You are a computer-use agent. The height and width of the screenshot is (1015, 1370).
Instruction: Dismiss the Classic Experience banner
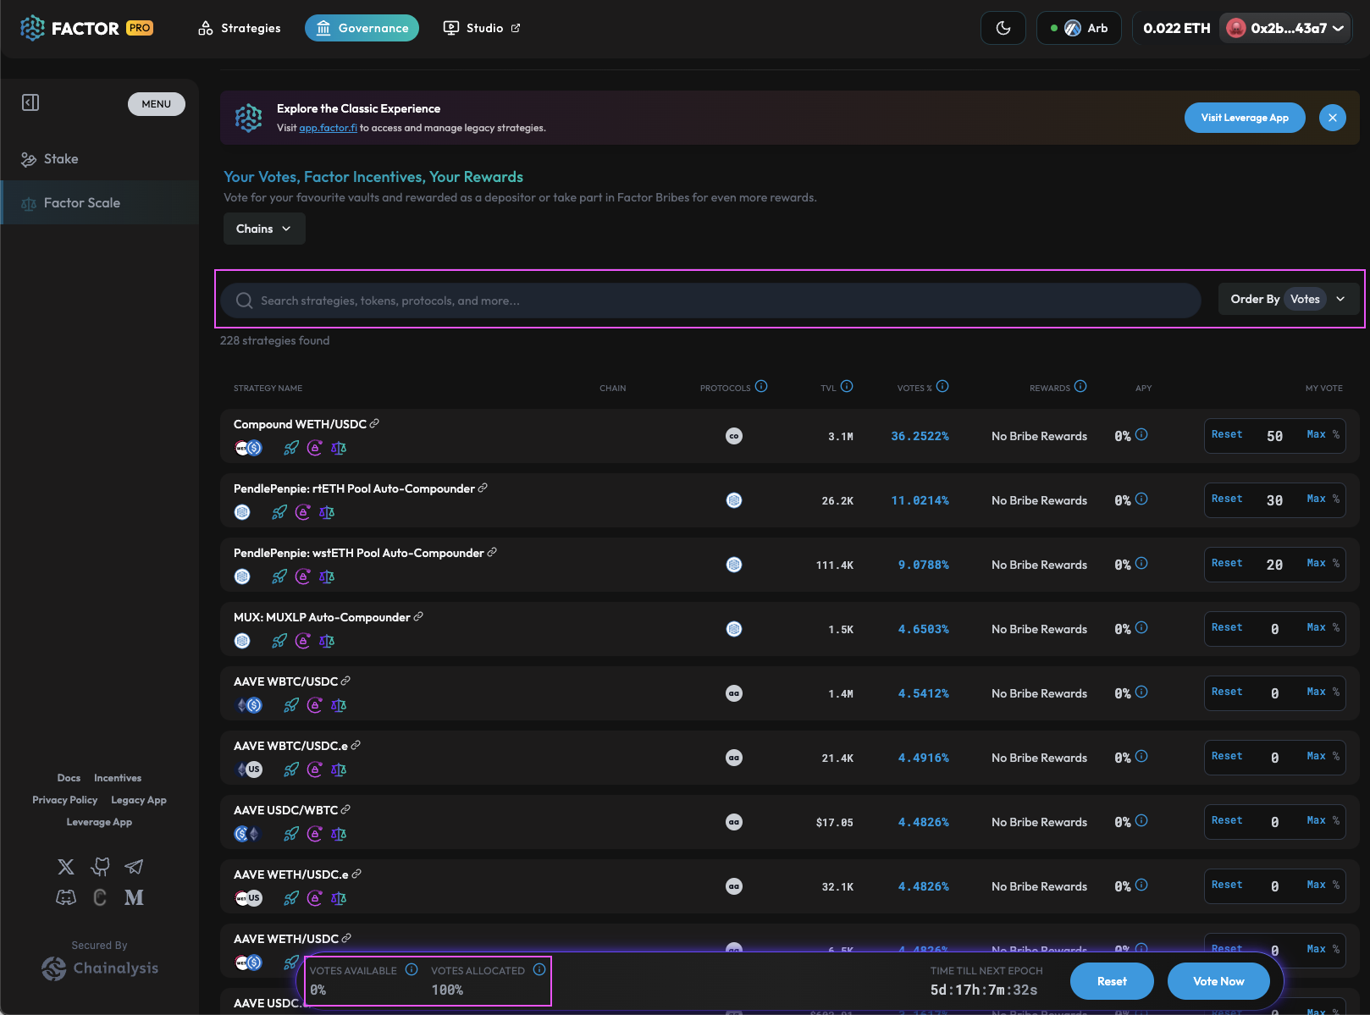pos(1332,118)
